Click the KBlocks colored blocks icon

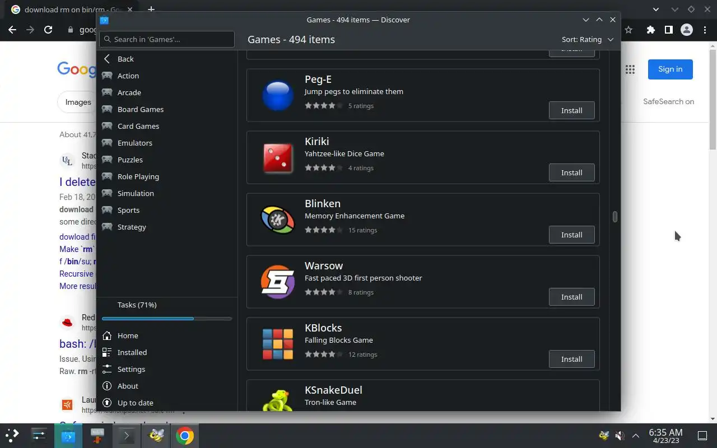coord(278,344)
